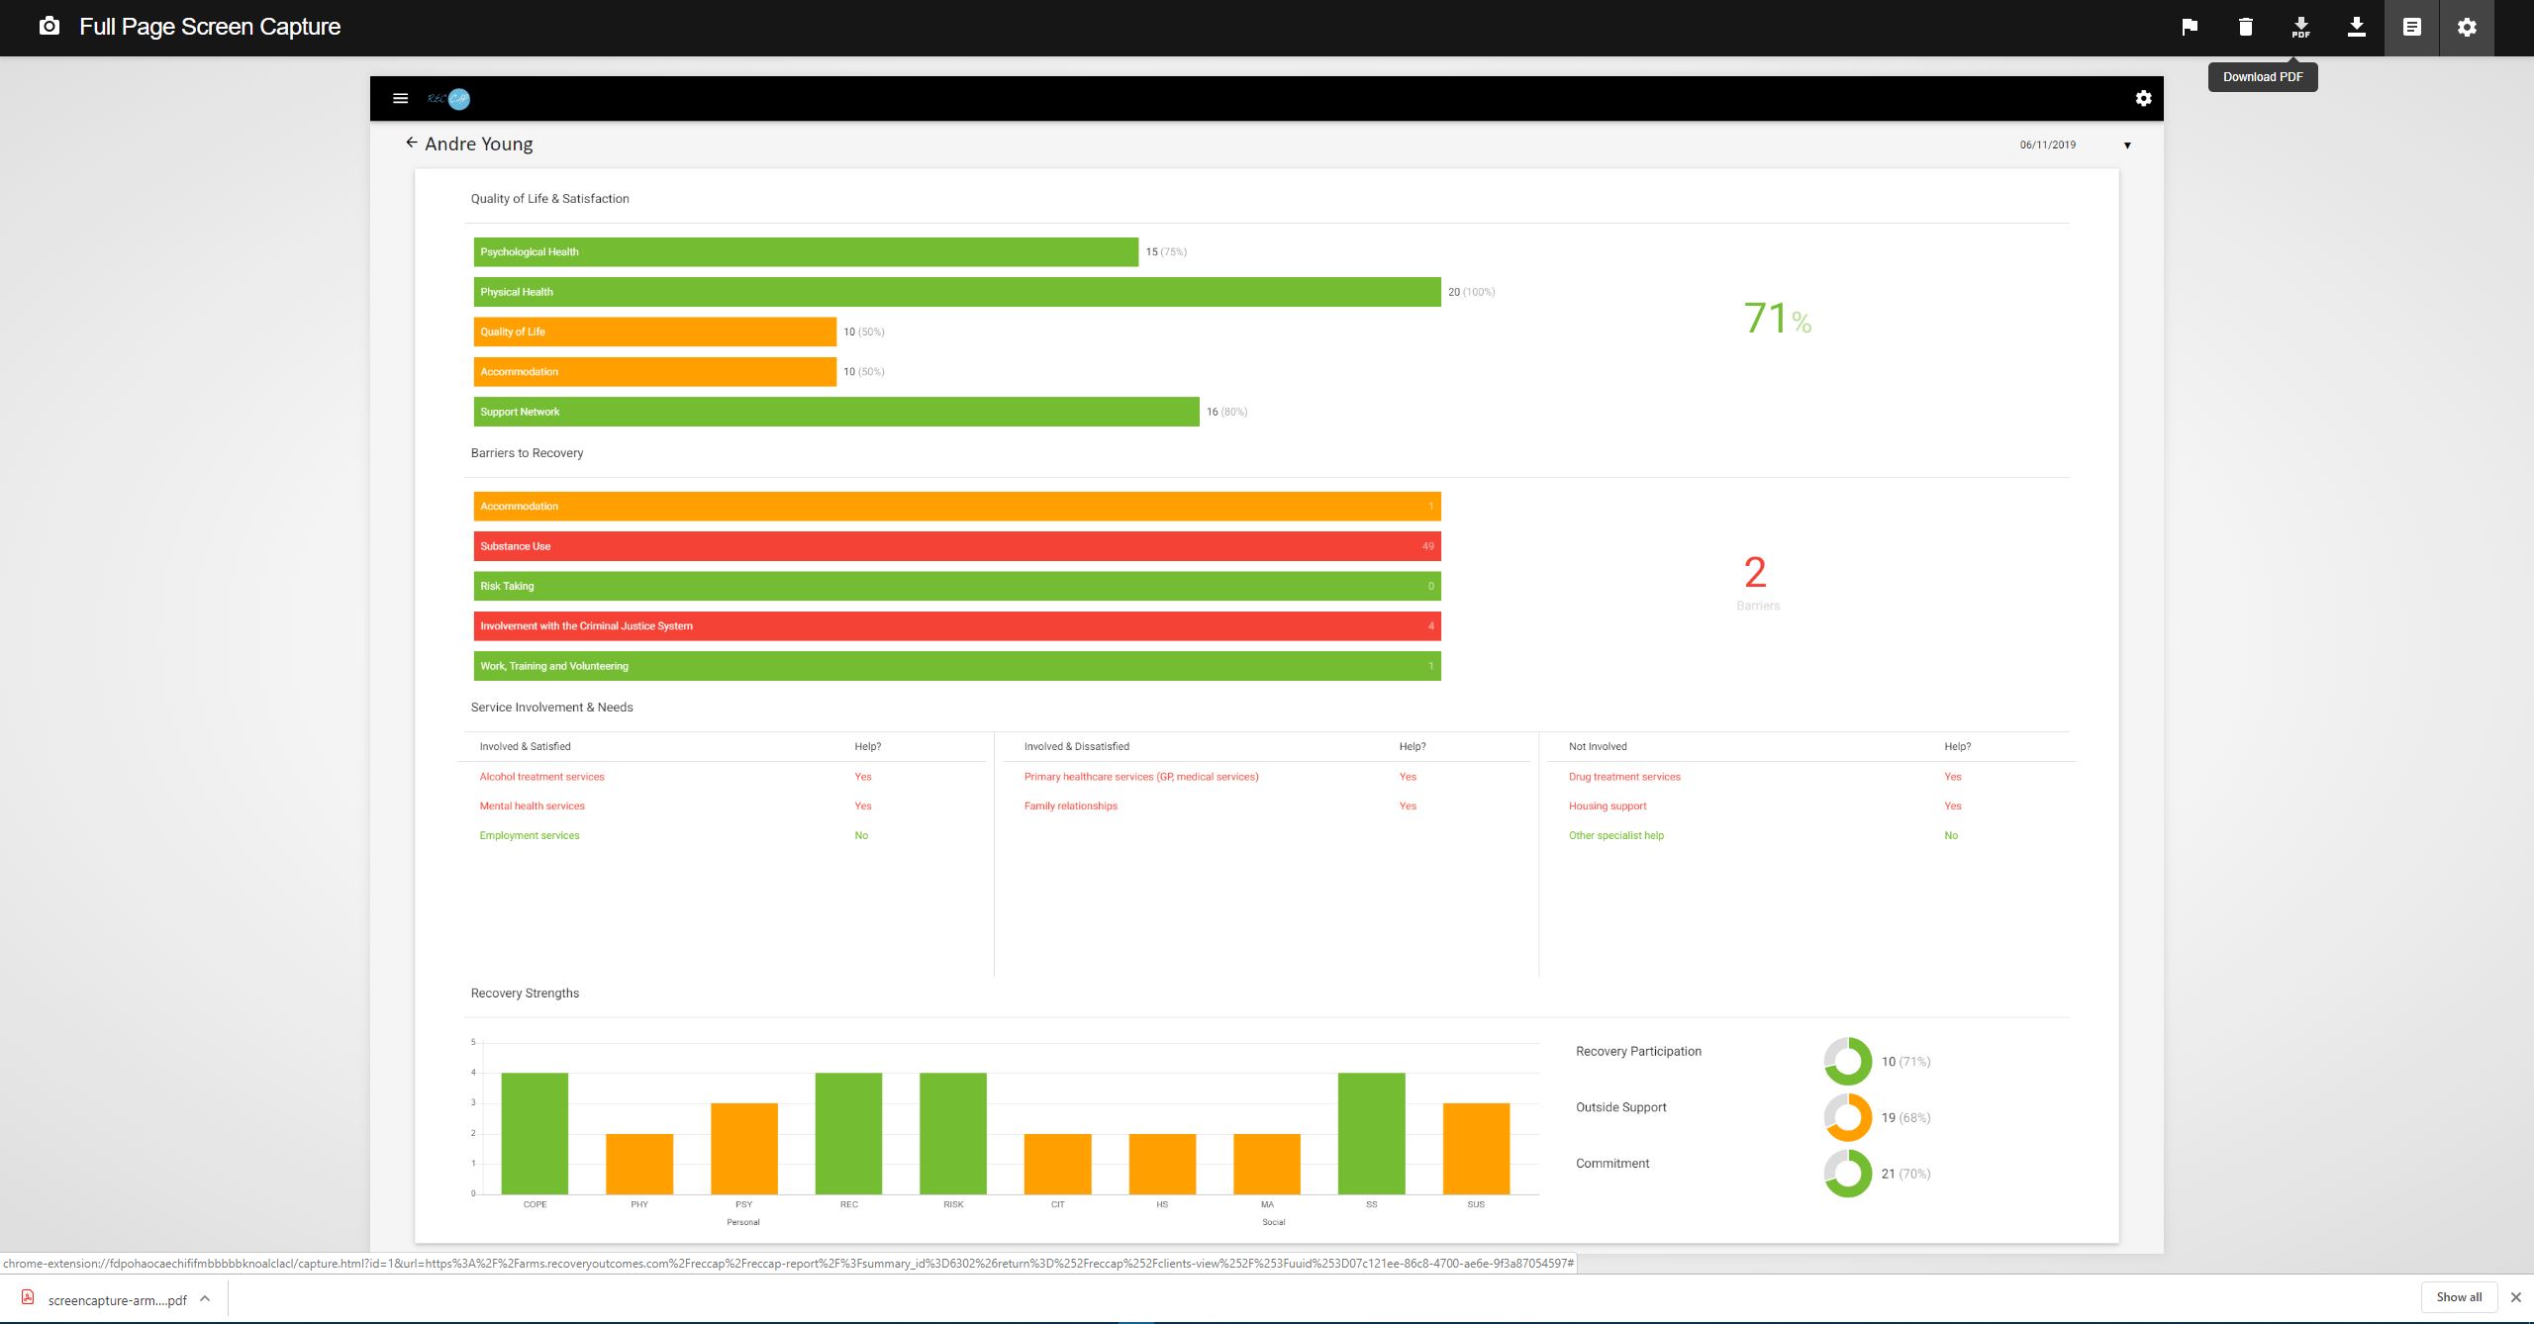This screenshot has height=1324, width=2534.
Task: Delete capture with trash icon
Action: tap(2245, 28)
